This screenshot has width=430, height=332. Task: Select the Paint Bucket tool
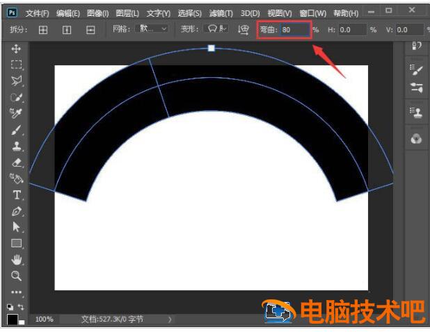(x=17, y=179)
